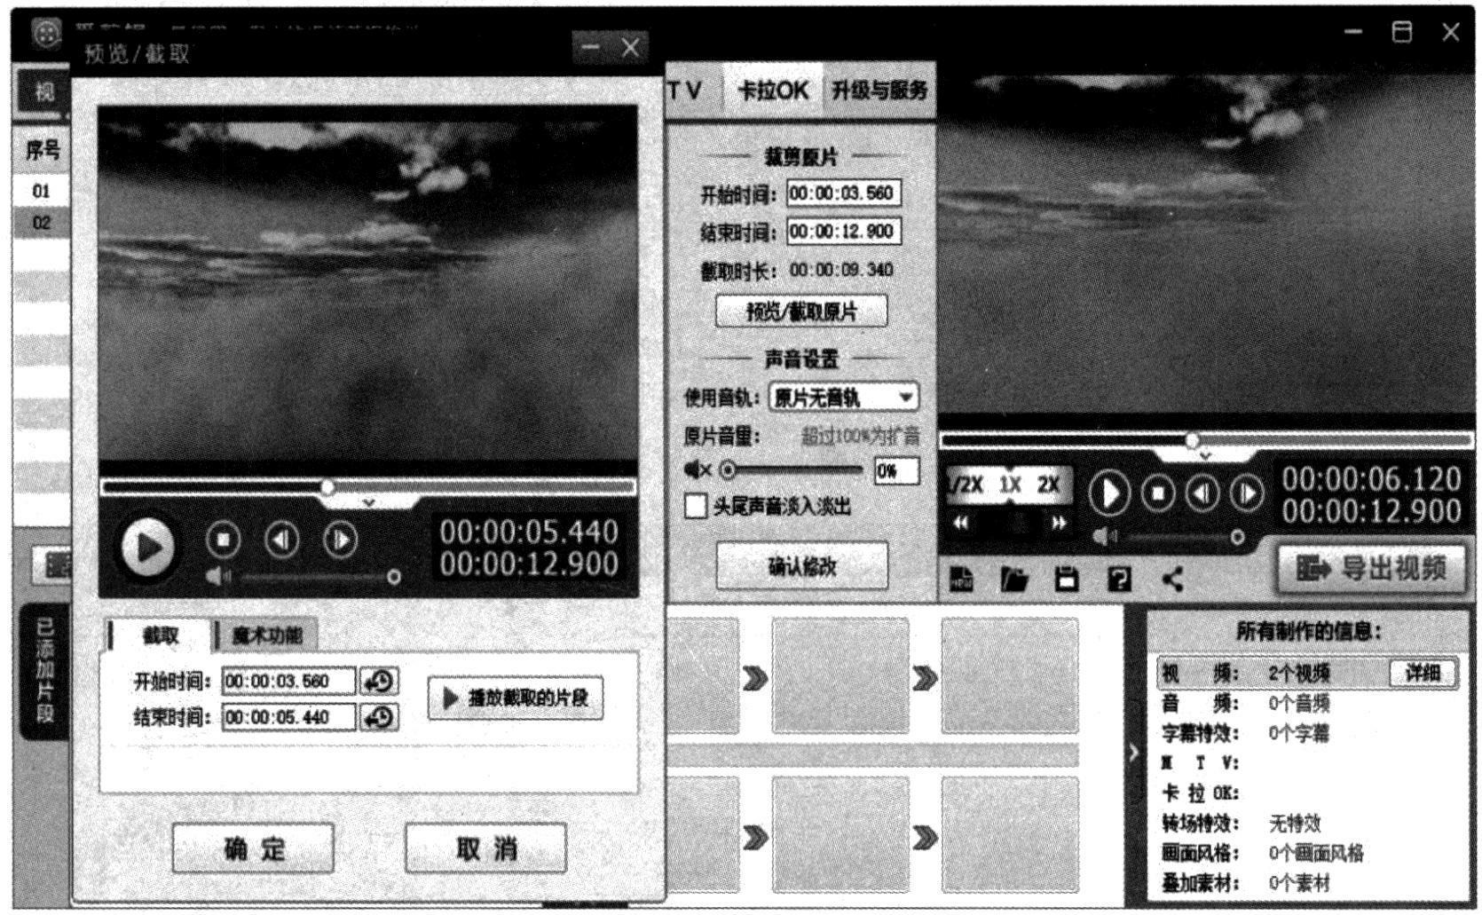1482x915 pixels.
Task: Click the dialog's playback progress slider handle
Action: 327,487
